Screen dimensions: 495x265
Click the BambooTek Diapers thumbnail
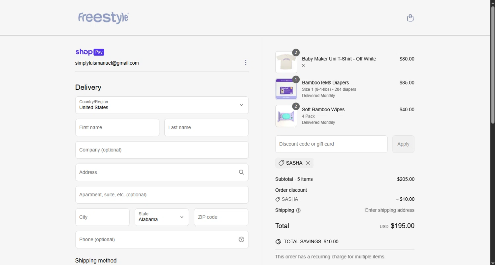click(286, 89)
